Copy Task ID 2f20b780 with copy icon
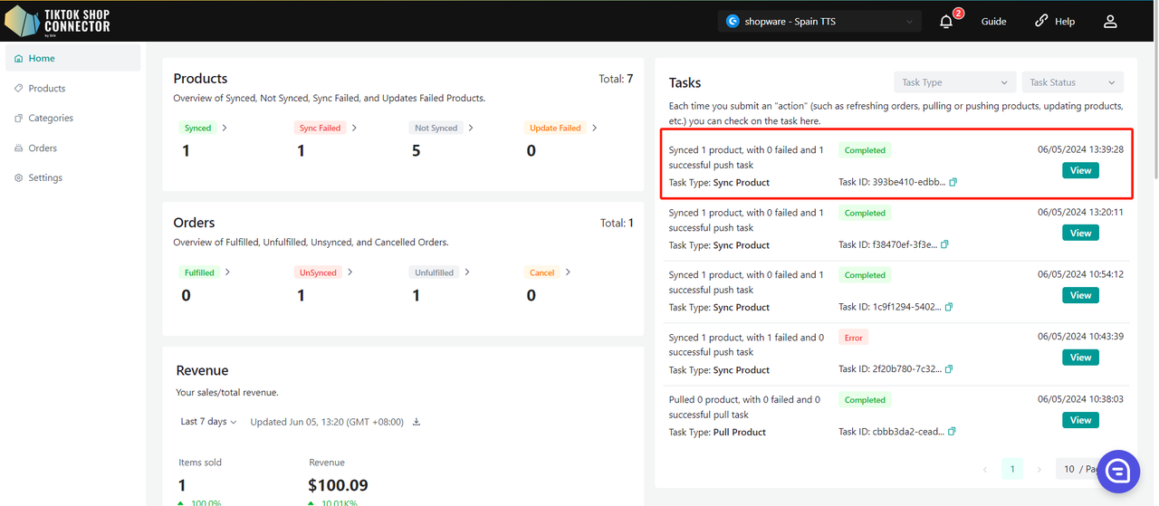 tap(949, 369)
